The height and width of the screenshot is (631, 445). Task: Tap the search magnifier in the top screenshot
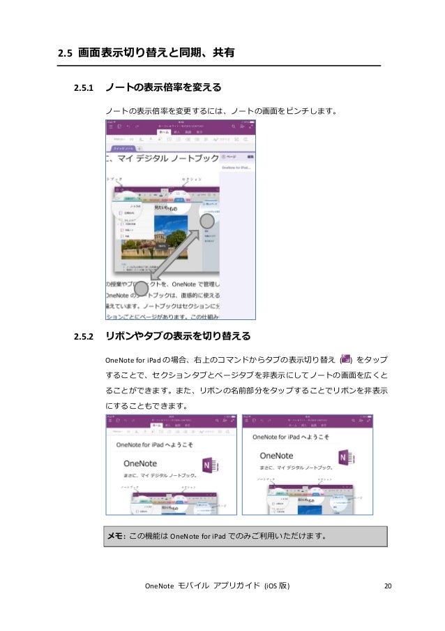(x=234, y=126)
